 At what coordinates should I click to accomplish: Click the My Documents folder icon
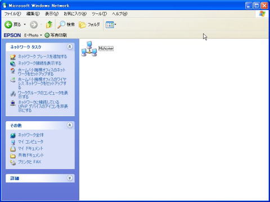click(x=13, y=149)
